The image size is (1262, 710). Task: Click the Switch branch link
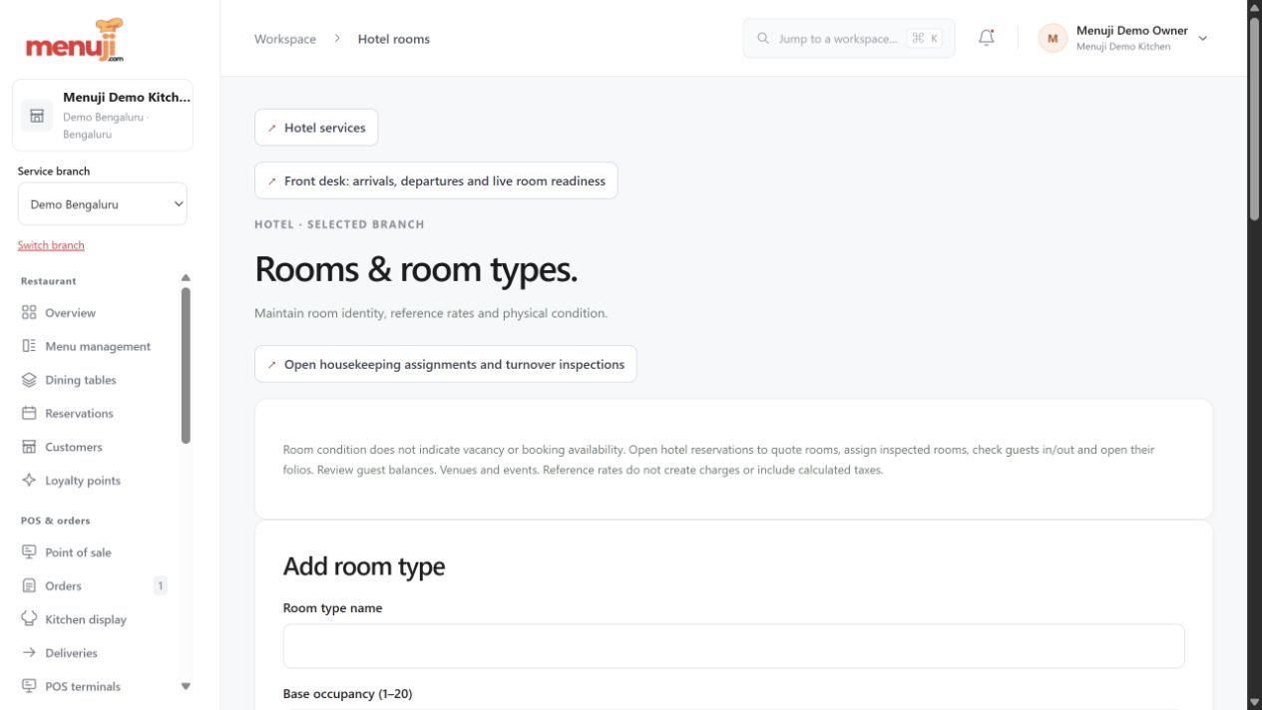[x=51, y=245]
